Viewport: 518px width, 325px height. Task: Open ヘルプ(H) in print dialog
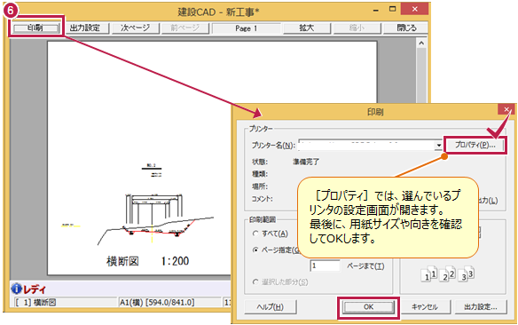click(x=271, y=307)
